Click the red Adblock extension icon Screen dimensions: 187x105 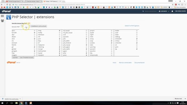[176, 5]
